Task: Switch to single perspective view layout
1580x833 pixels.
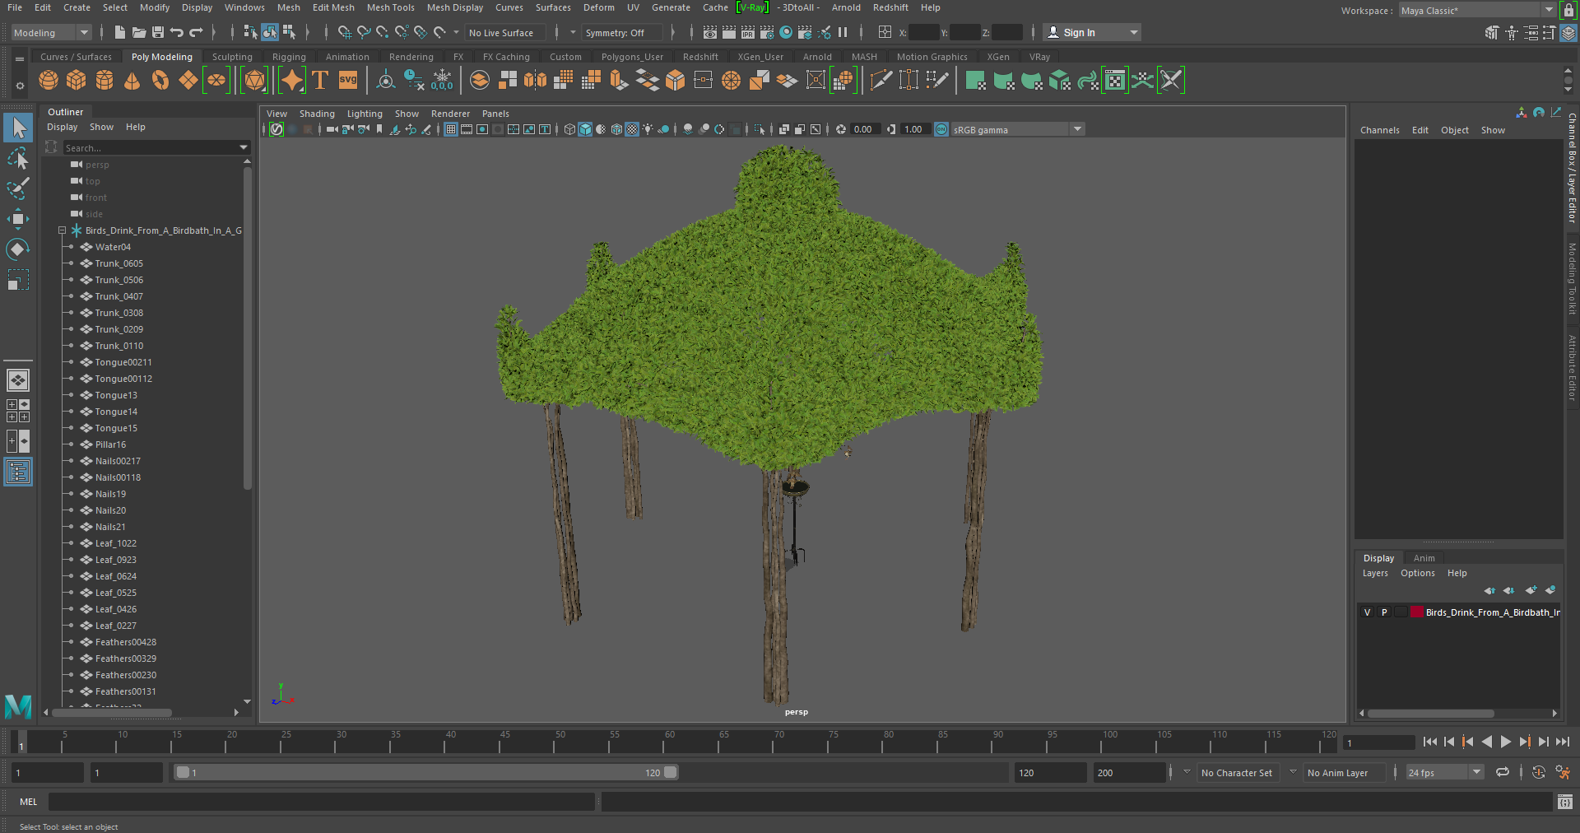Action: click(x=18, y=380)
